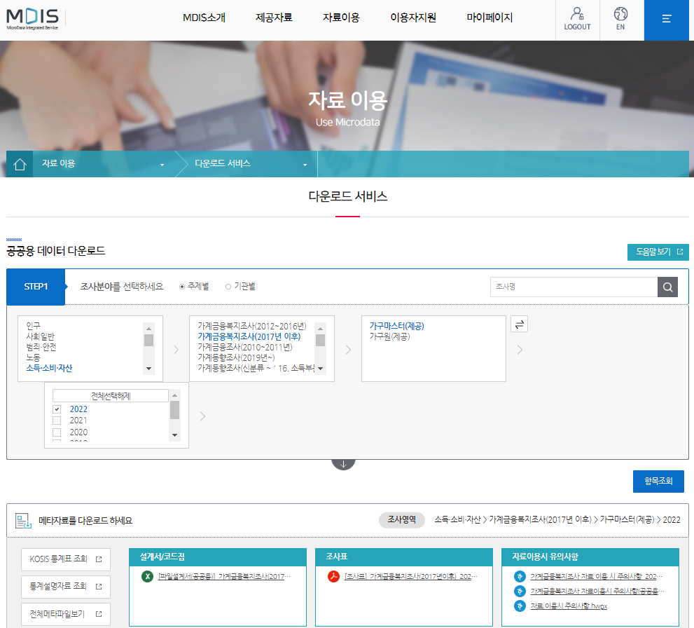Open the Excel file layout document icon
Viewport: 694px width, 628px height.
[x=147, y=576]
